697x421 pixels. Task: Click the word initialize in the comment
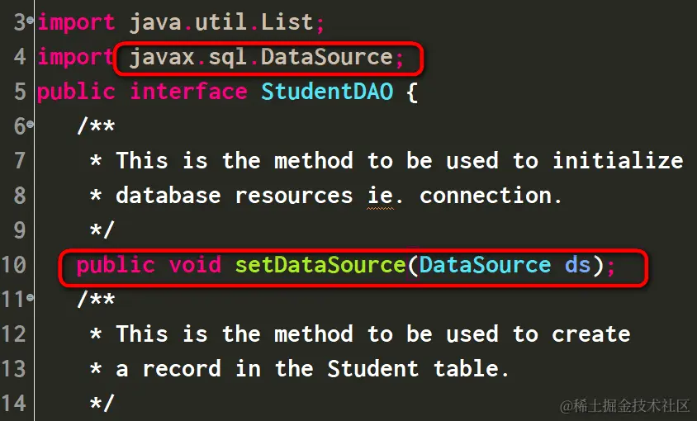[618, 160]
